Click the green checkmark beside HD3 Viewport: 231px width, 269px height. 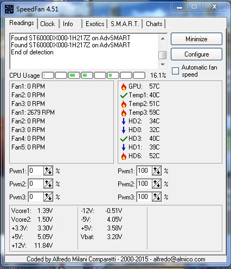click(x=124, y=139)
